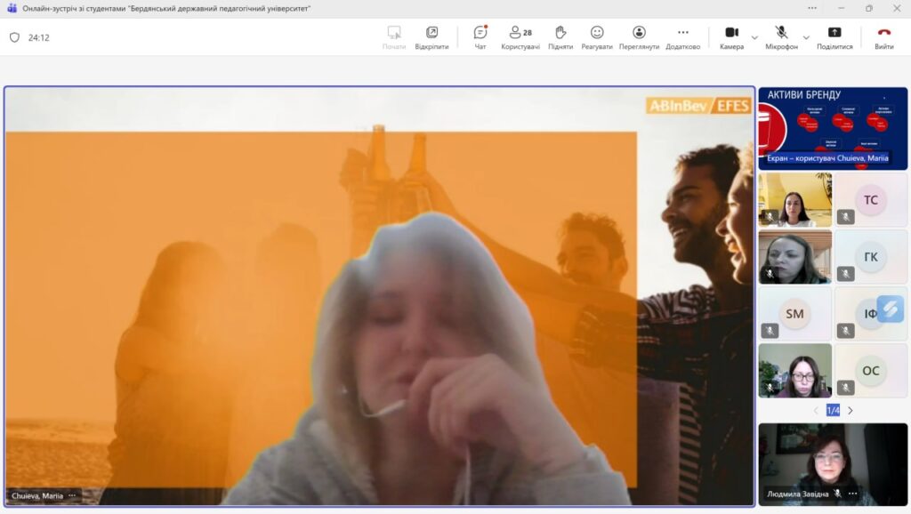The height and width of the screenshot is (514, 911).
Task: Click the Відкріпити pop-out icon
Action: point(431,36)
